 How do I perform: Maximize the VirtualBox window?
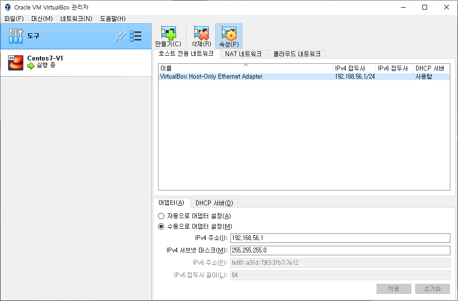pyautogui.click(x=425, y=7)
